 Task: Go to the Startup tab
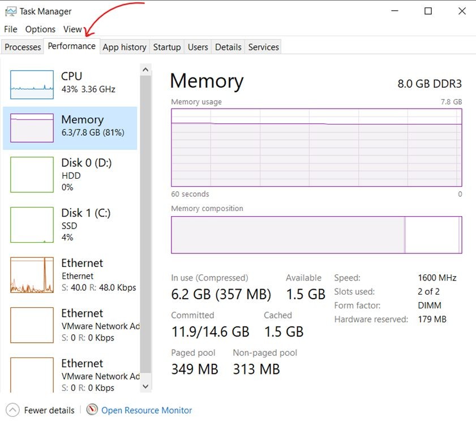click(x=167, y=48)
